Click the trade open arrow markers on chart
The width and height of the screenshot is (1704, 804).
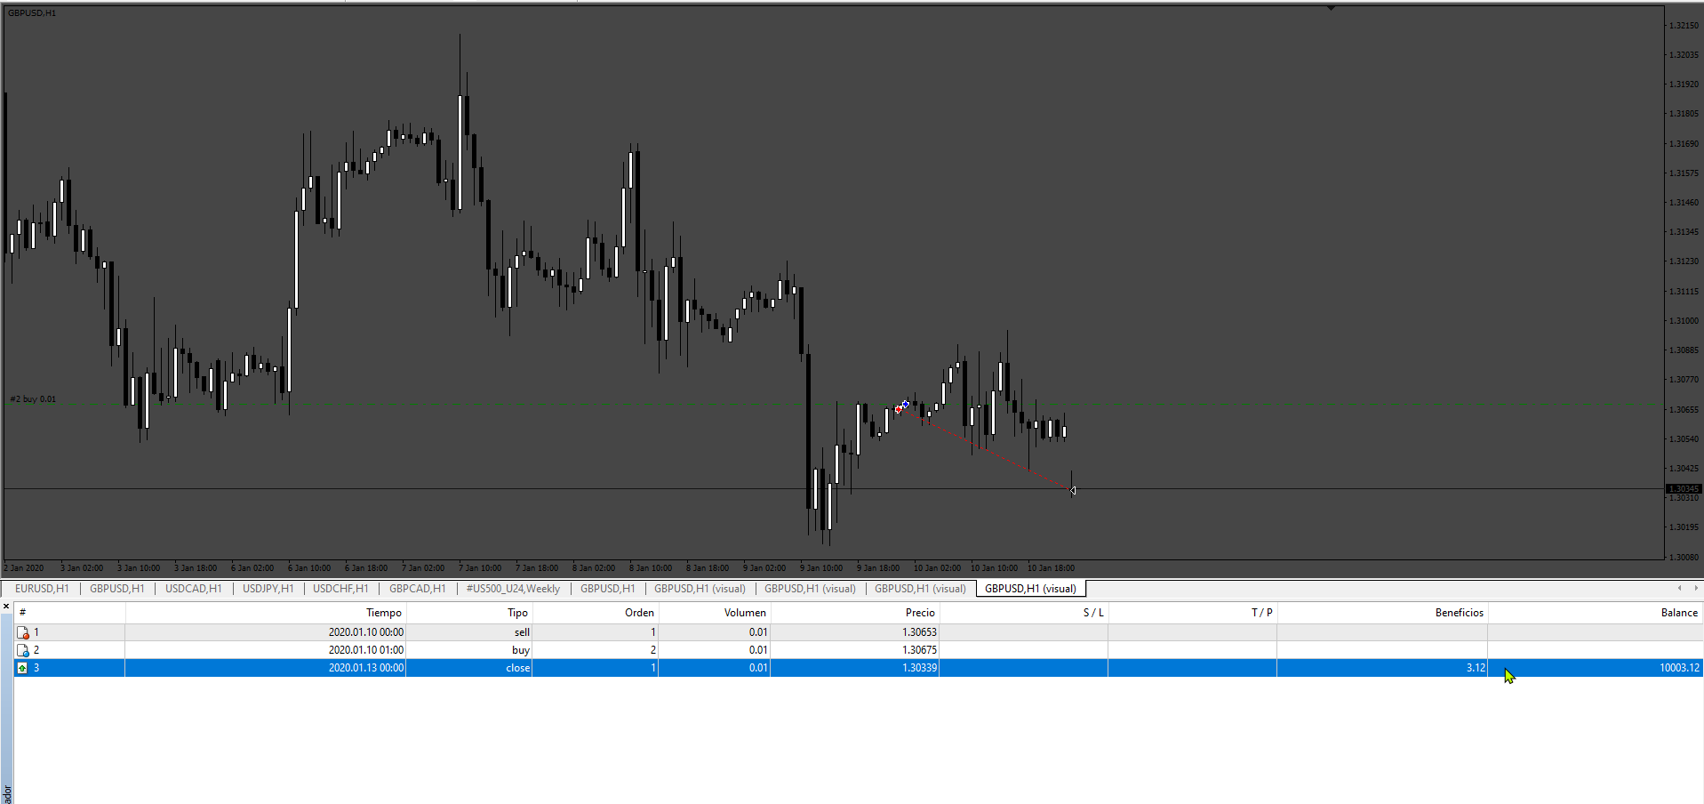point(901,406)
